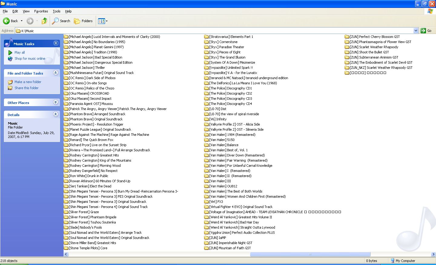This screenshot has height=265, width=436.
Task: Click the Shop for music online link
Action: [30, 59]
